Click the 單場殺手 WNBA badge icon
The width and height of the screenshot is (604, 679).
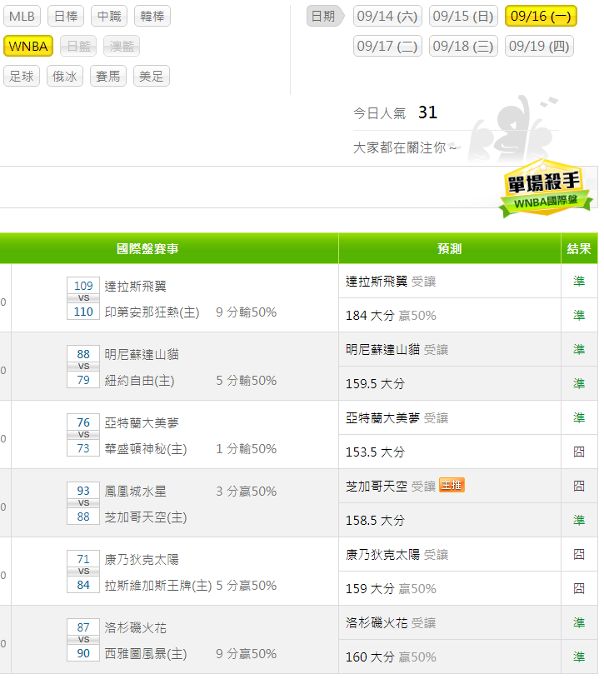tap(546, 192)
